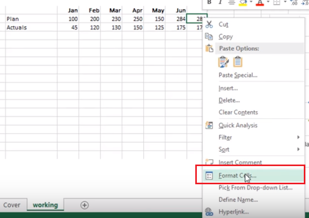Expand the Sort submenu
This screenshot has width=309, height=218.
253,149
